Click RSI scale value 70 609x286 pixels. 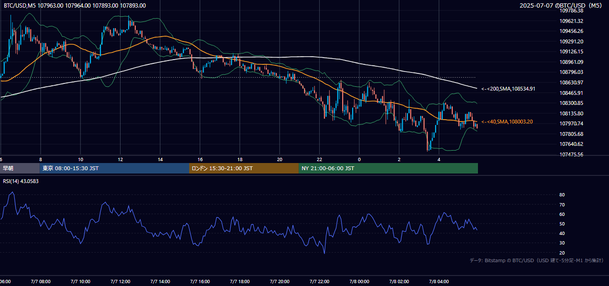pos(562,204)
